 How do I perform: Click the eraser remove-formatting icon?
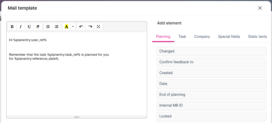coord(38,27)
